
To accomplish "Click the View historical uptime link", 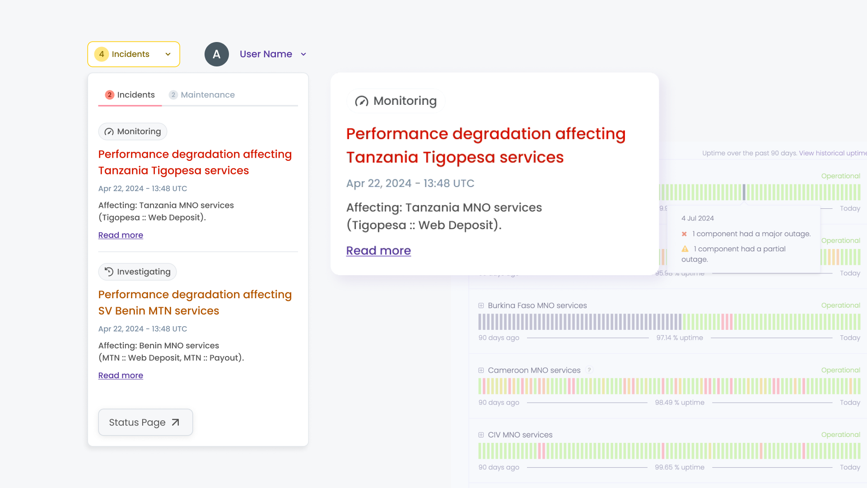I will click(832, 153).
